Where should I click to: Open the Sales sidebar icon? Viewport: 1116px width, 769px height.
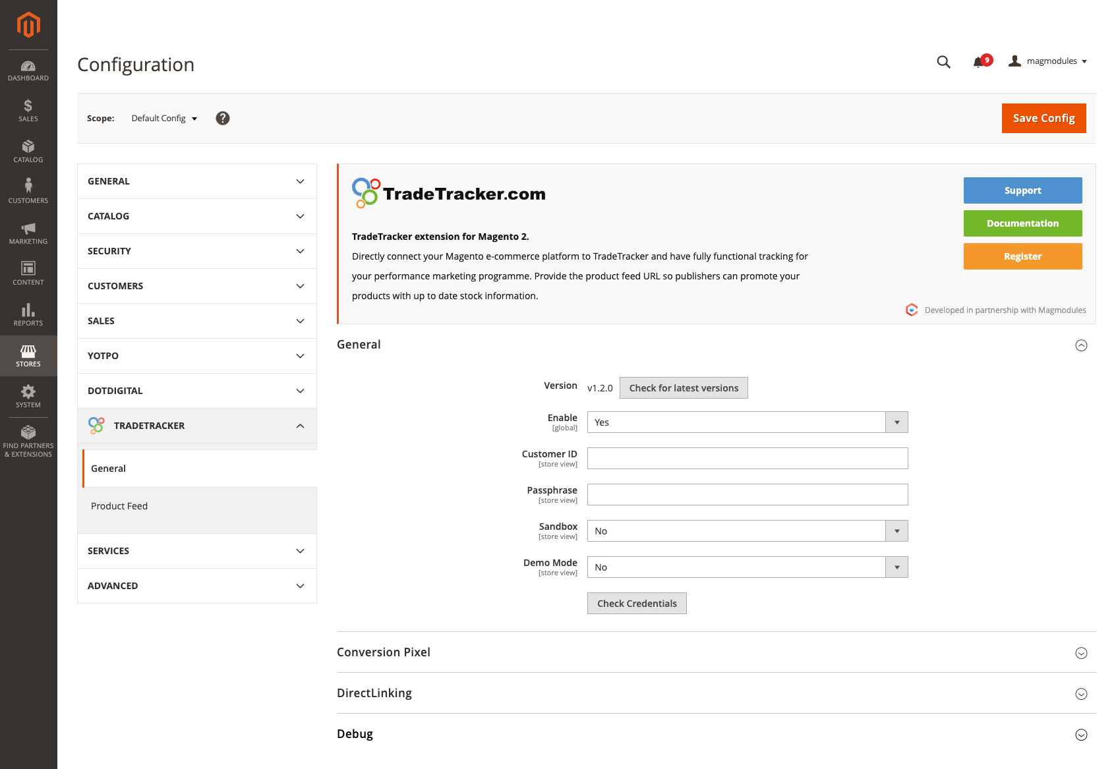point(28,111)
